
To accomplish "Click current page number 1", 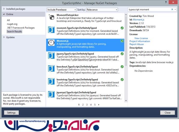I will [x=79, y=105].
